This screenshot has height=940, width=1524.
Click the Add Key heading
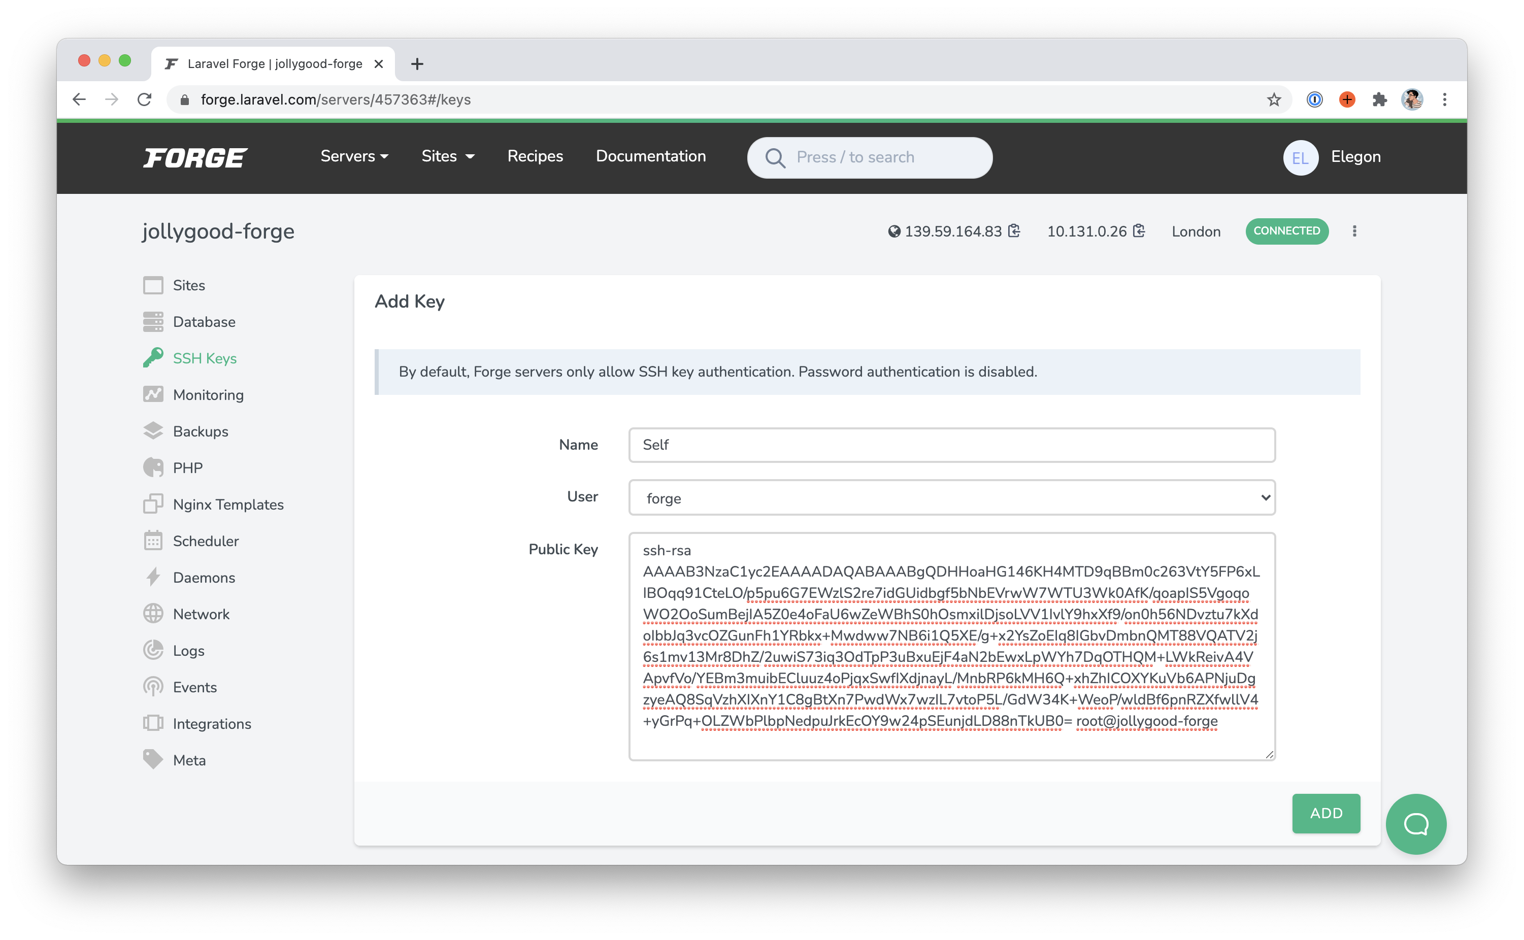pyautogui.click(x=409, y=301)
